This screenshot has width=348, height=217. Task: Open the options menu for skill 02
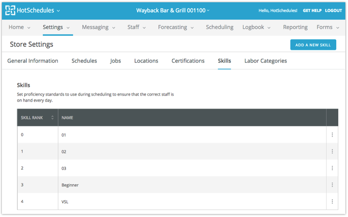click(x=332, y=152)
